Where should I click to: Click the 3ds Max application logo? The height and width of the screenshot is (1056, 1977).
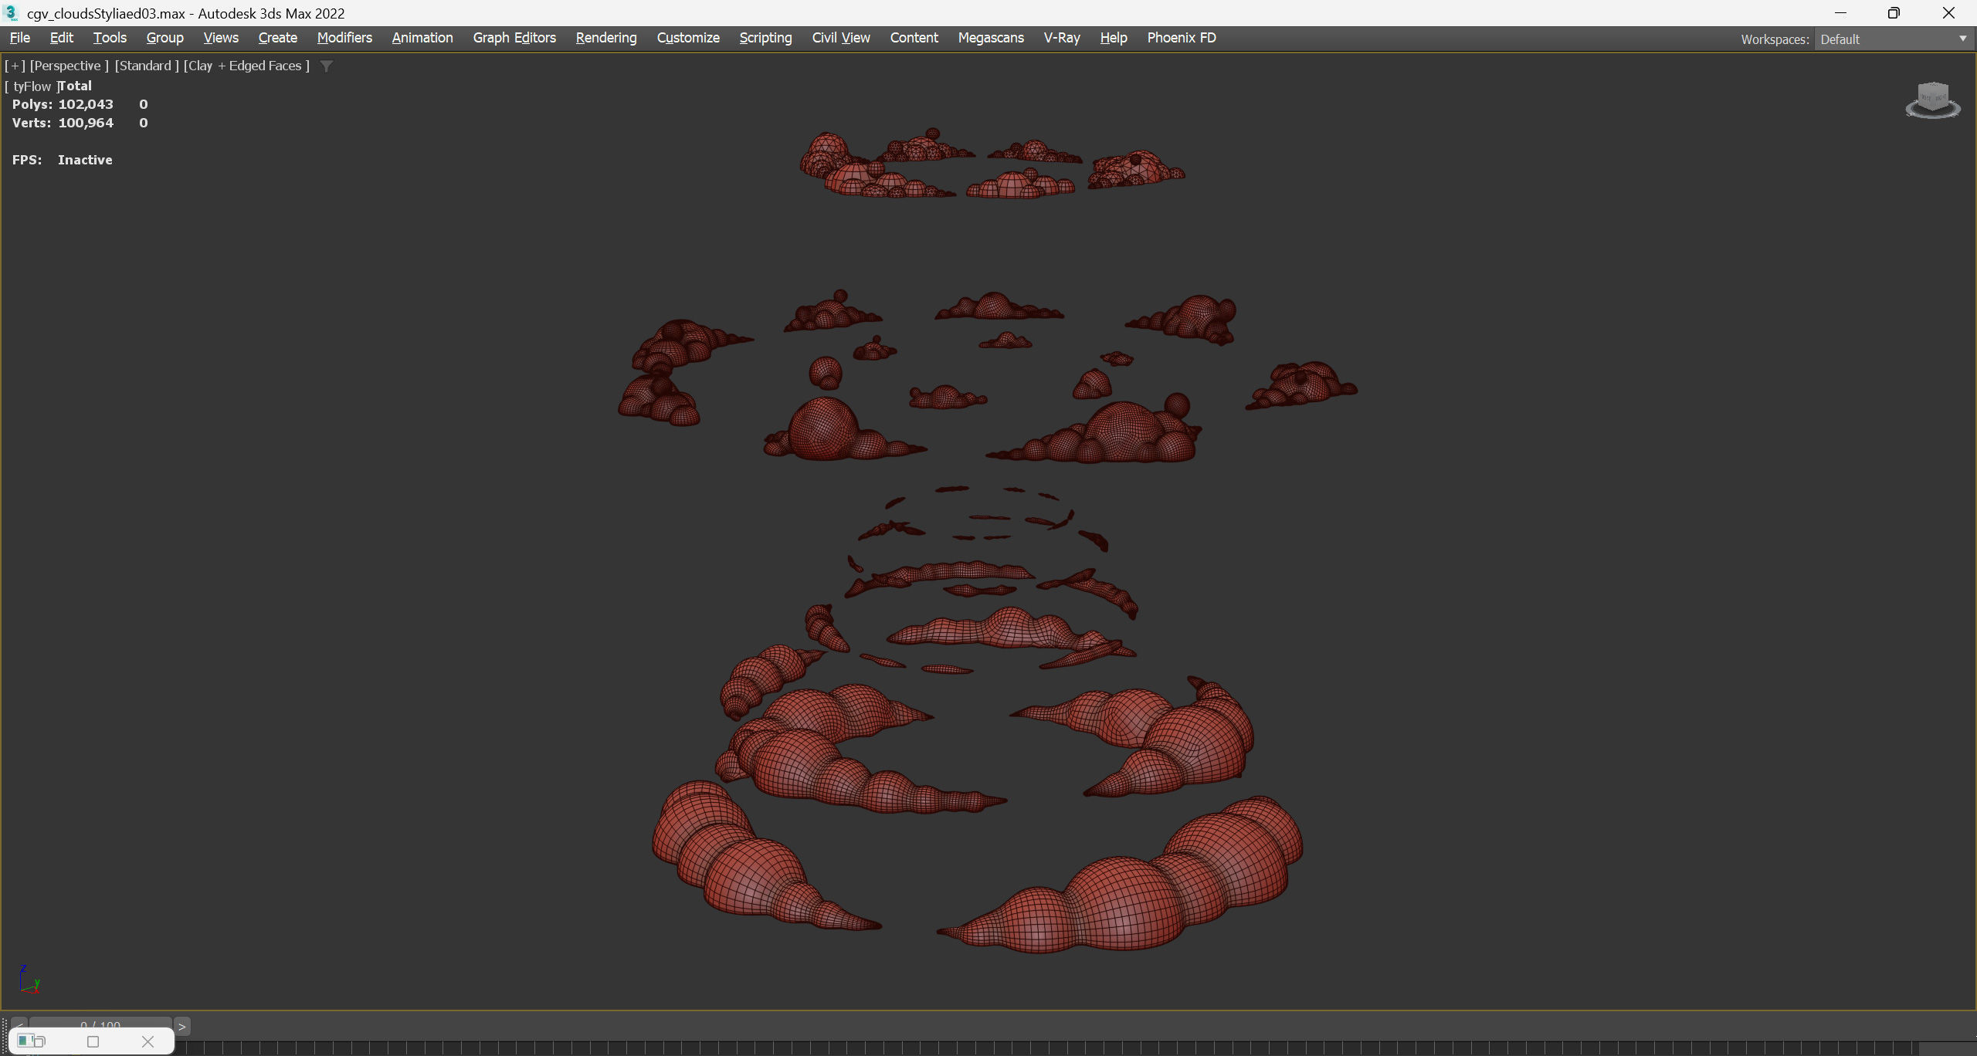point(11,13)
